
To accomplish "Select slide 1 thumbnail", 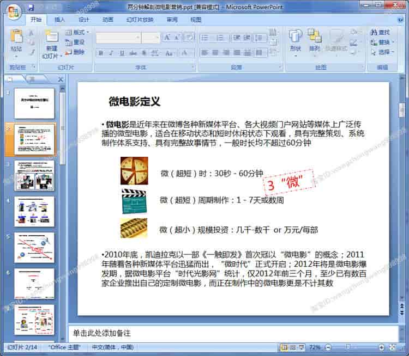I will (34, 103).
